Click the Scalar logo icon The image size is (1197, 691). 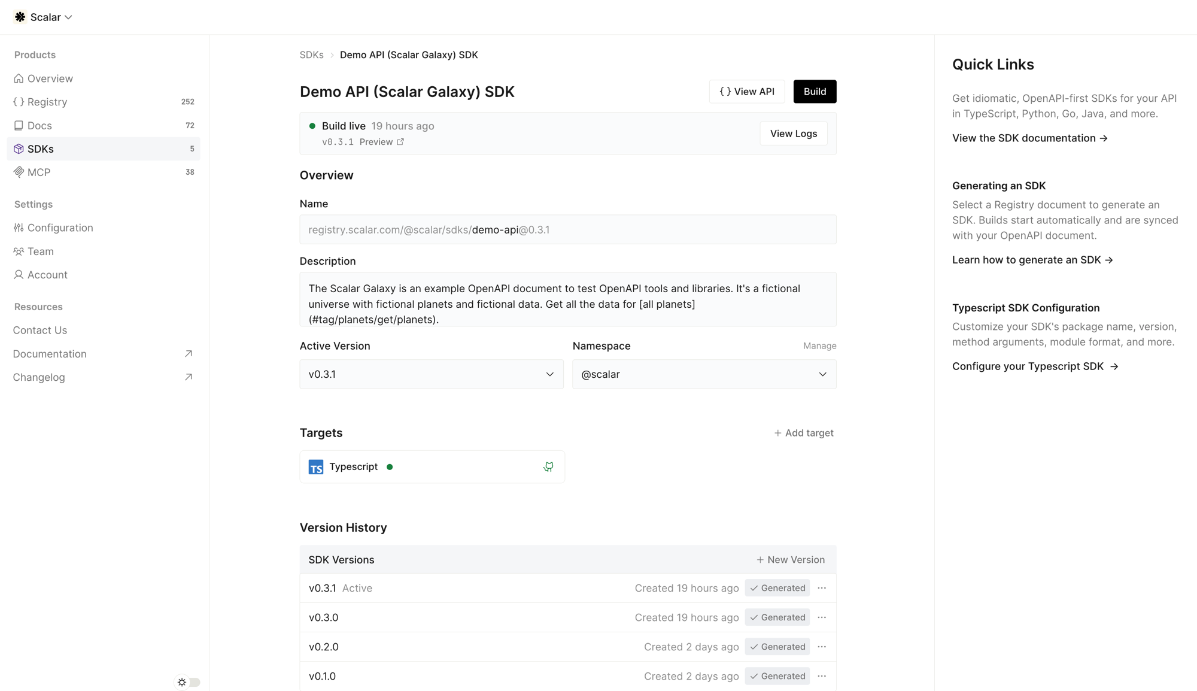pos(20,17)
